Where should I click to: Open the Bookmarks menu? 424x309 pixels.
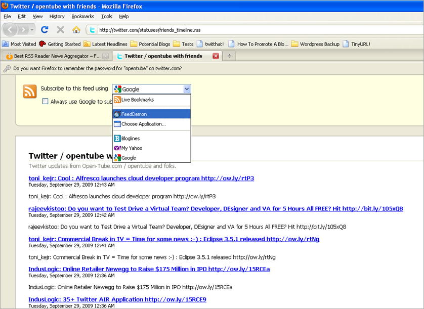[x=82, y=17]
